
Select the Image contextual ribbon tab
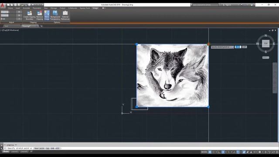click(95, 8)
